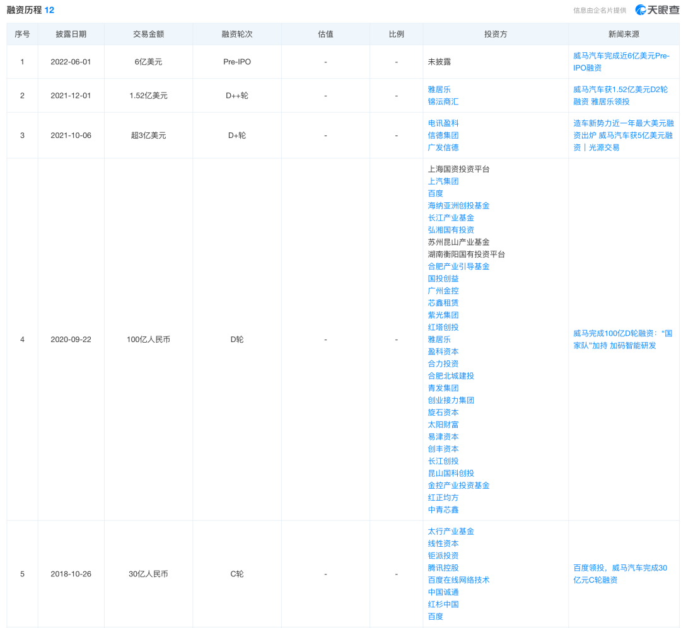The height and width of the screenshot is (628, 681).
Task: Open investor 雅居乐 in the D轮 row
Action: (439, 340)
